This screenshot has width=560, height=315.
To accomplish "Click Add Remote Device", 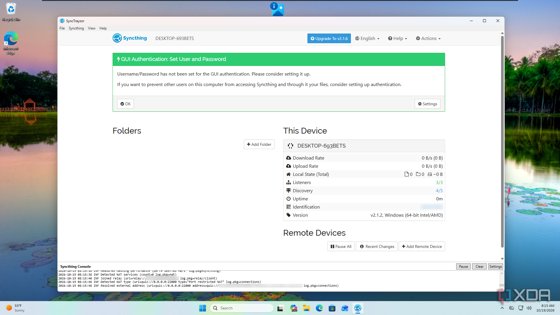I will coord(422,246).
